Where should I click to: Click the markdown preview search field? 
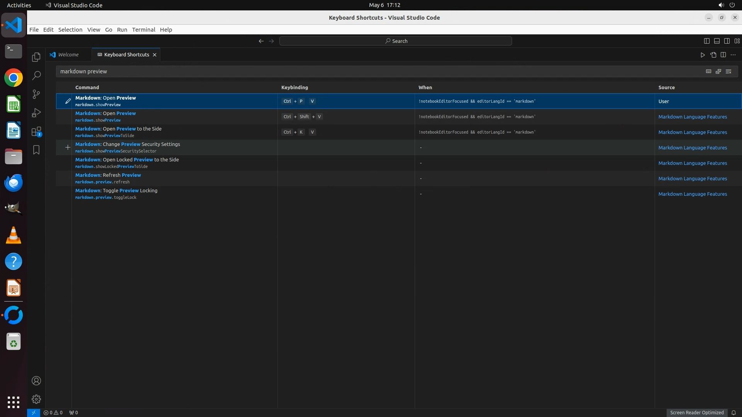click(379, 71)
